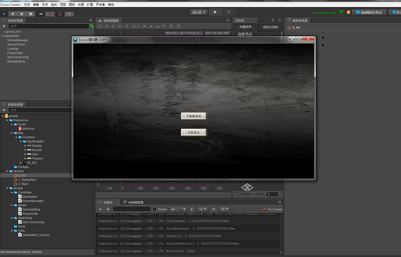401x257 pixels.
Task: Open the widget library panel menu icon
Action: coord(280,20)
